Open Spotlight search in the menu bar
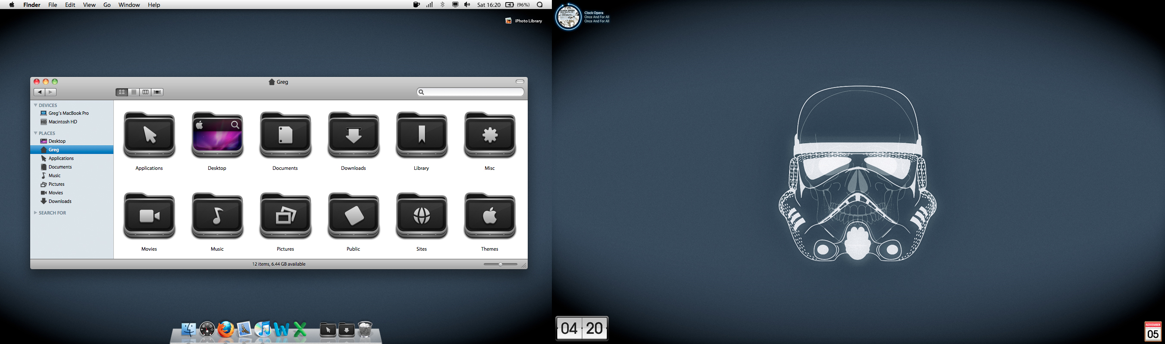Viewport: 1165px width, 344px height. point(539,4)
